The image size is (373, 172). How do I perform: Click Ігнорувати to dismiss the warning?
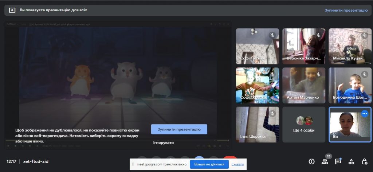164,142
